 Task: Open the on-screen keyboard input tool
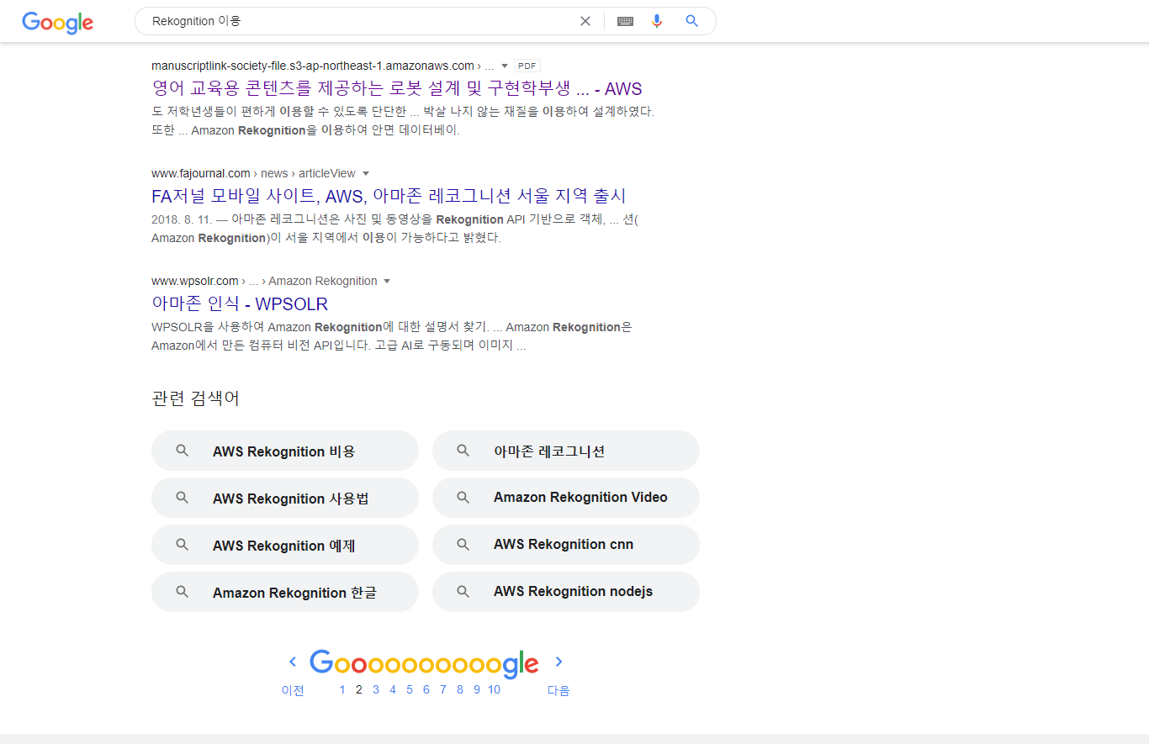click(625, 21)
